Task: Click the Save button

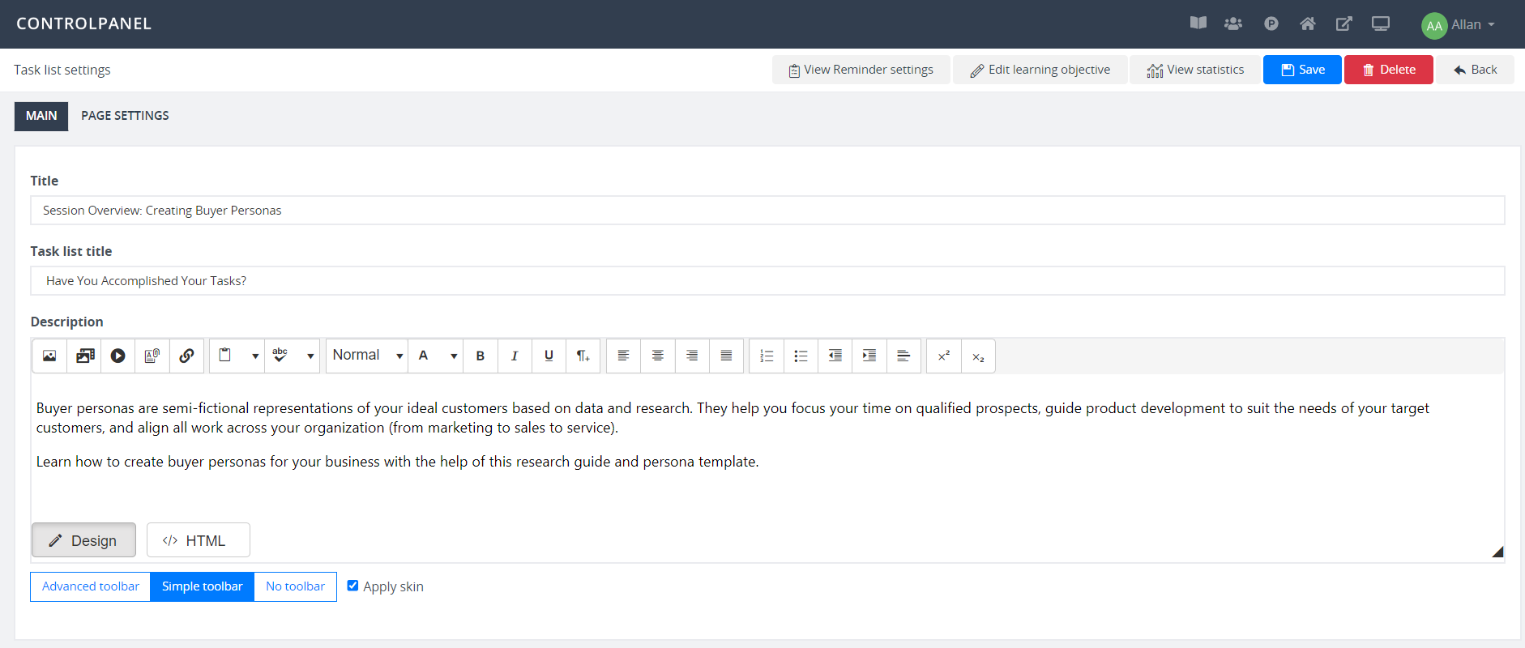Action: [x=1302, y=70]
